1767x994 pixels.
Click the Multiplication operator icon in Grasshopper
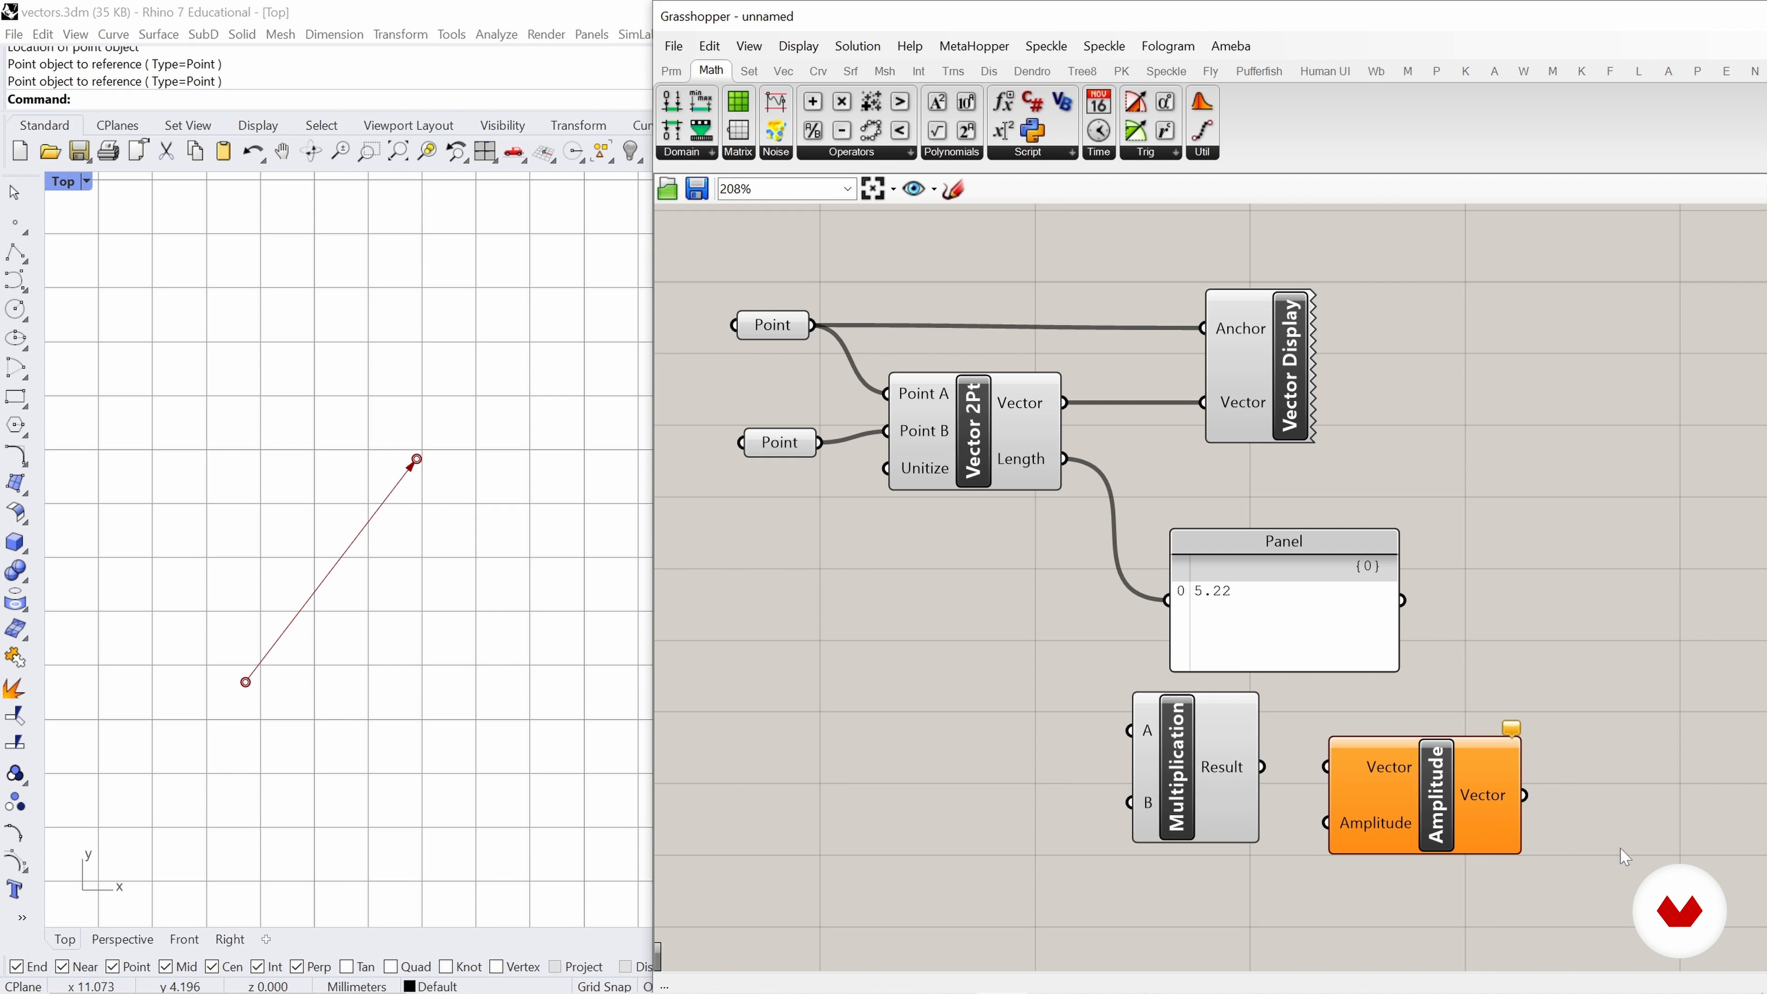pos(842,102)
